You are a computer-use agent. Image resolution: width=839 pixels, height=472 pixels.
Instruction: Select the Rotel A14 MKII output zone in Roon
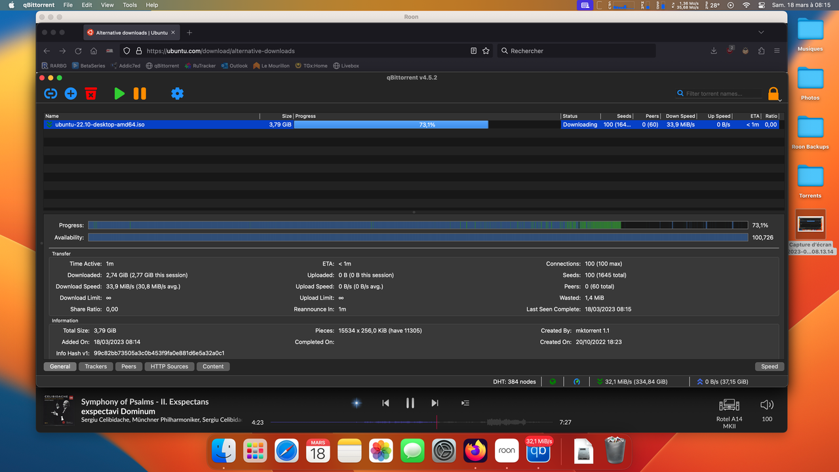[729, 412]
